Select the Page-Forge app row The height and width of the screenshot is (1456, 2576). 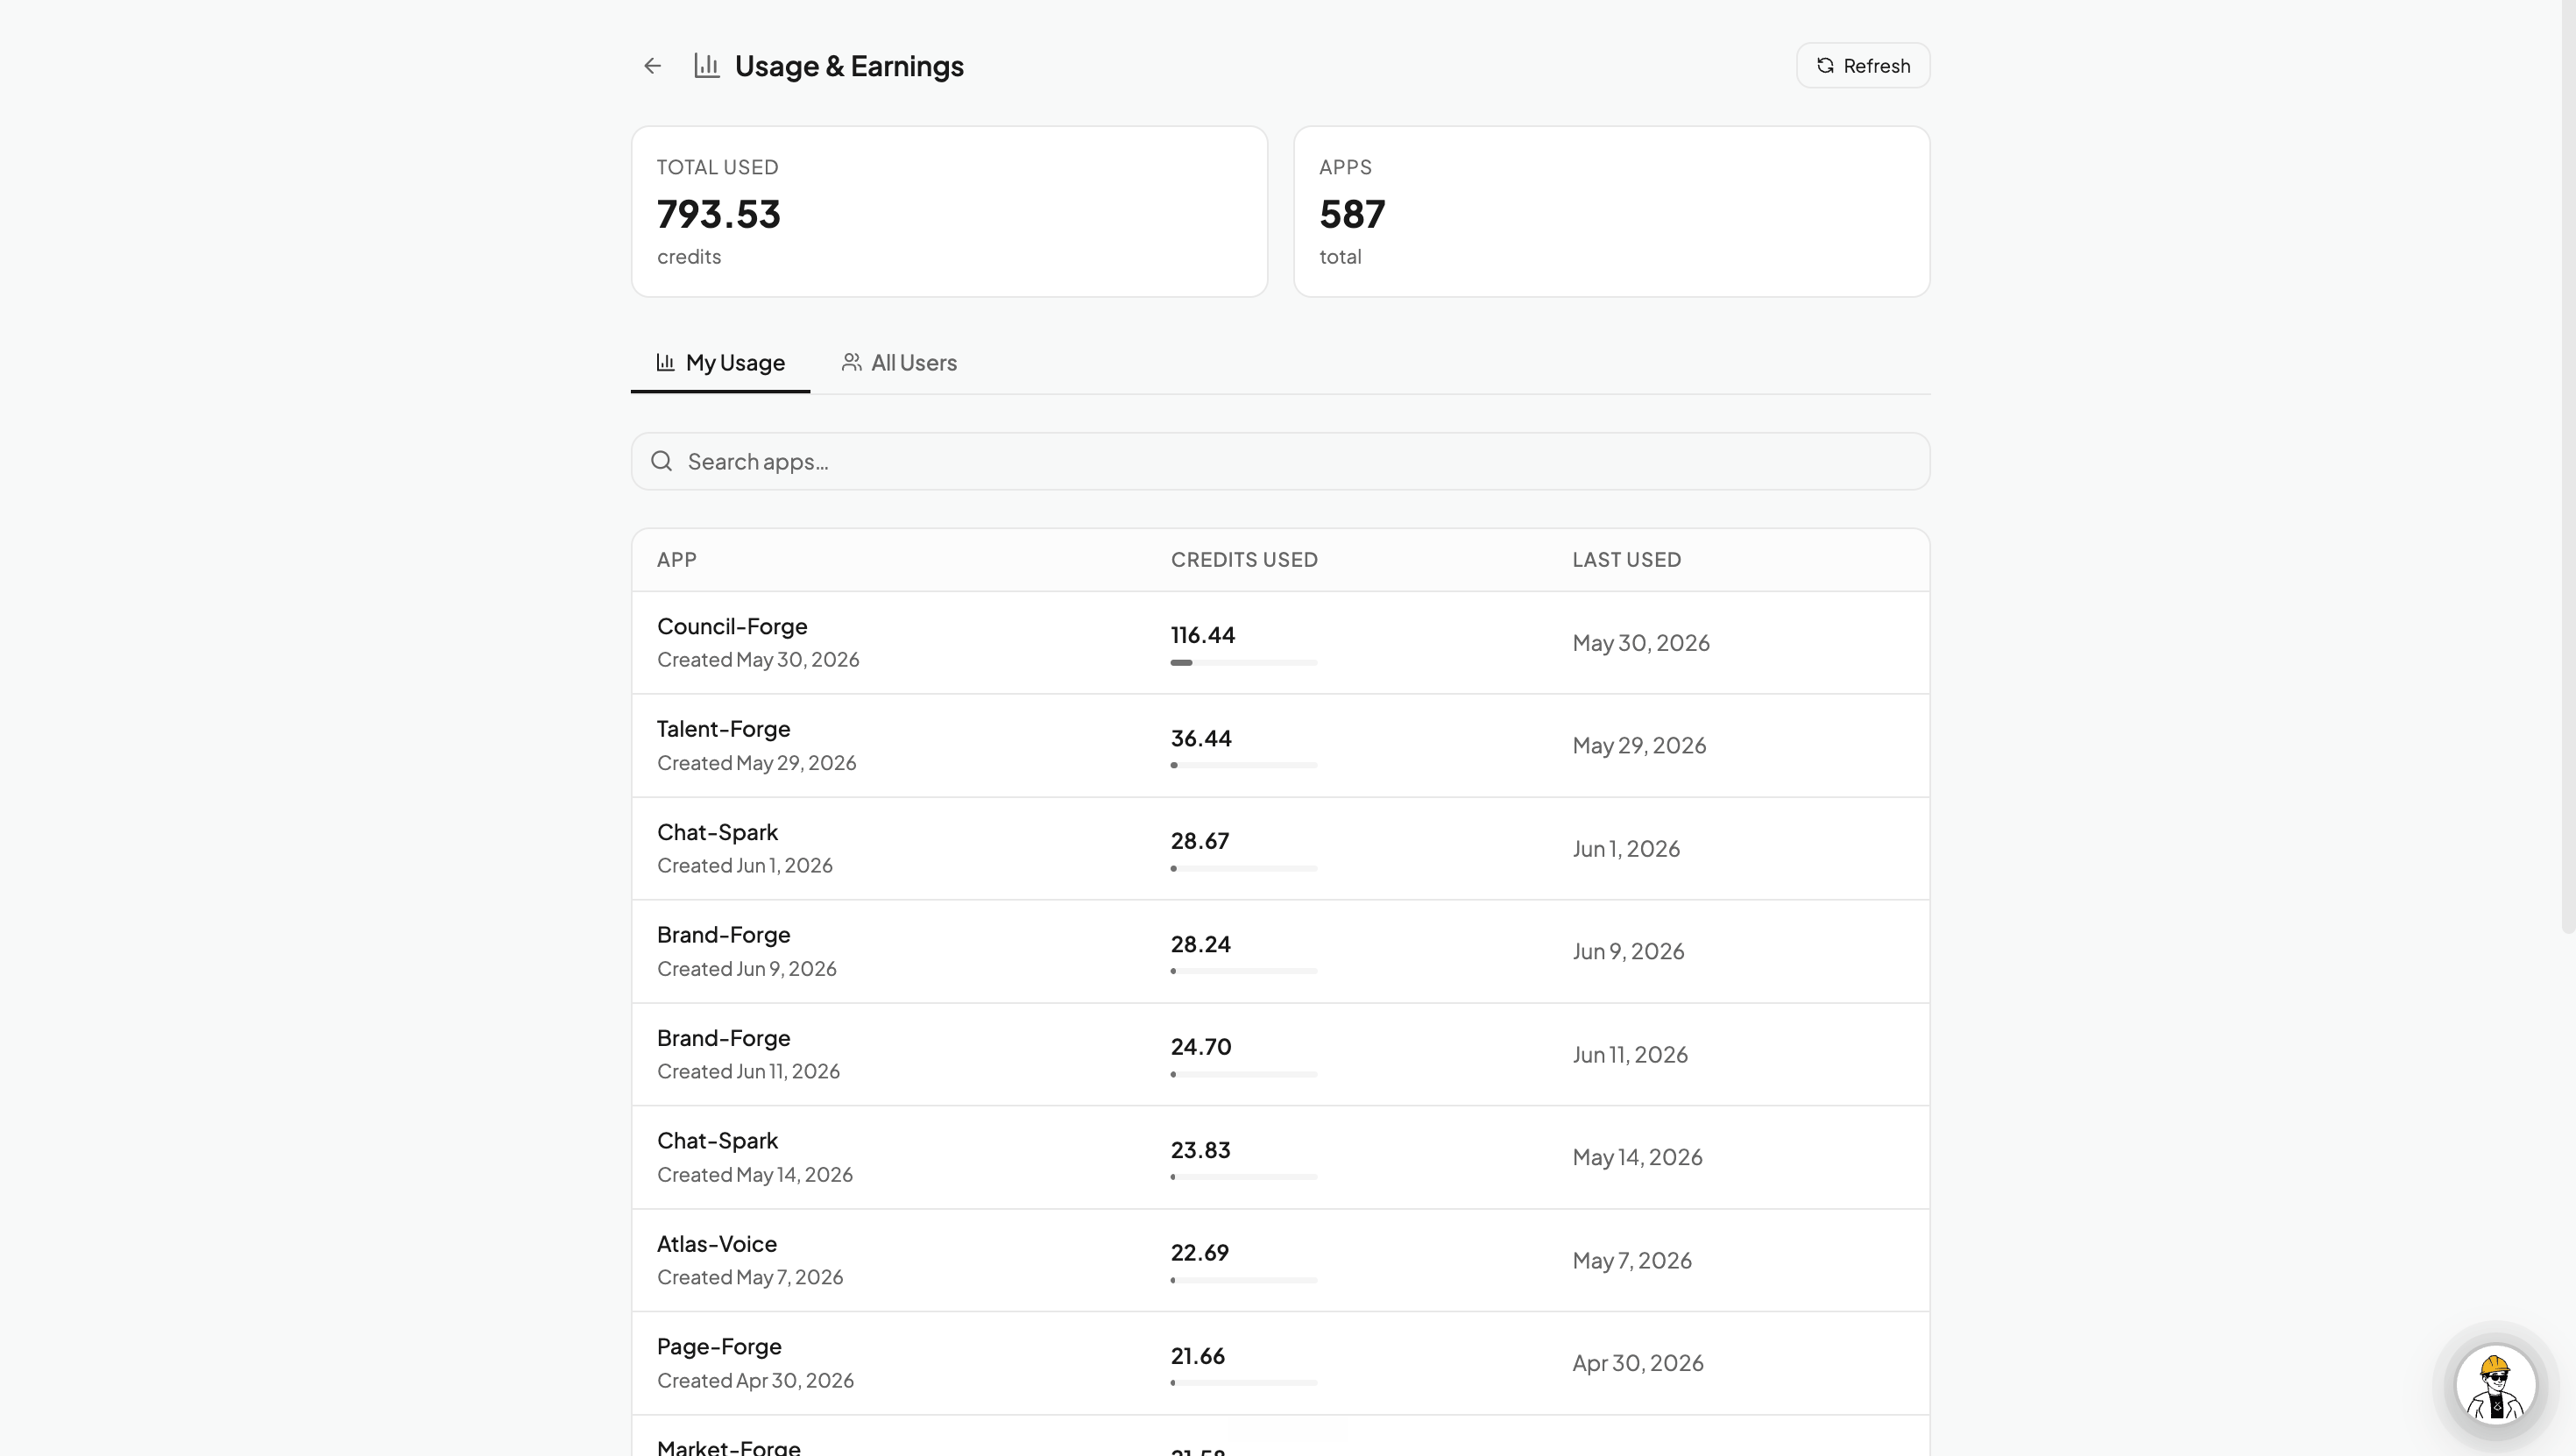tap(1280, 1364)
